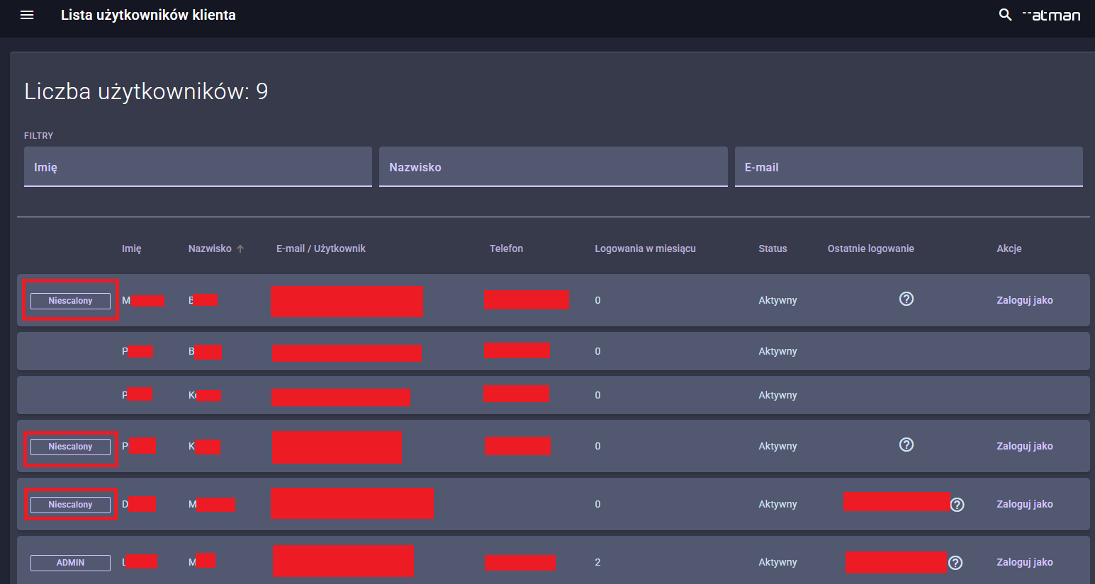Click the atman logo
Viewport: 1095px width, 584px height.
click(x=1052, y=15)
